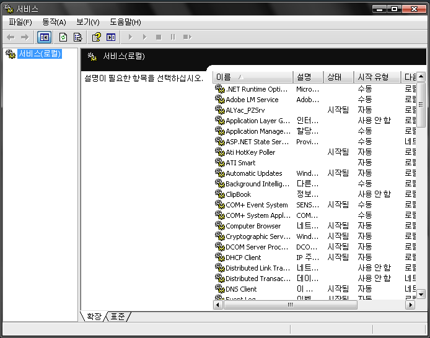The height and width of the screenshot is (338, 430).
Task: Select the DCOM Server Proc... row
Action: pos(315,246)
